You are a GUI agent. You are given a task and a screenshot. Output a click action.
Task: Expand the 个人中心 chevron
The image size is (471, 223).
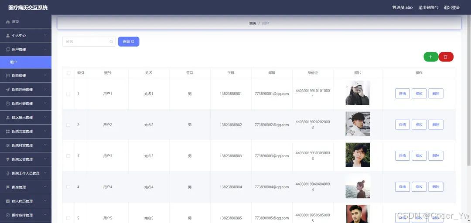tap(45, 35)
